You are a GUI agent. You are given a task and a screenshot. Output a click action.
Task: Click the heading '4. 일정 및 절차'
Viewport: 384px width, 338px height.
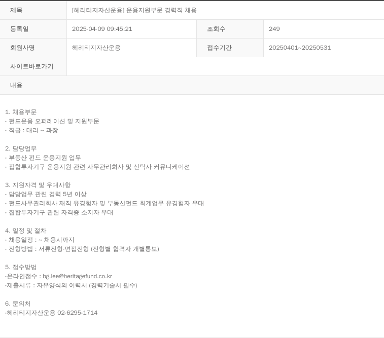[26, 231]
